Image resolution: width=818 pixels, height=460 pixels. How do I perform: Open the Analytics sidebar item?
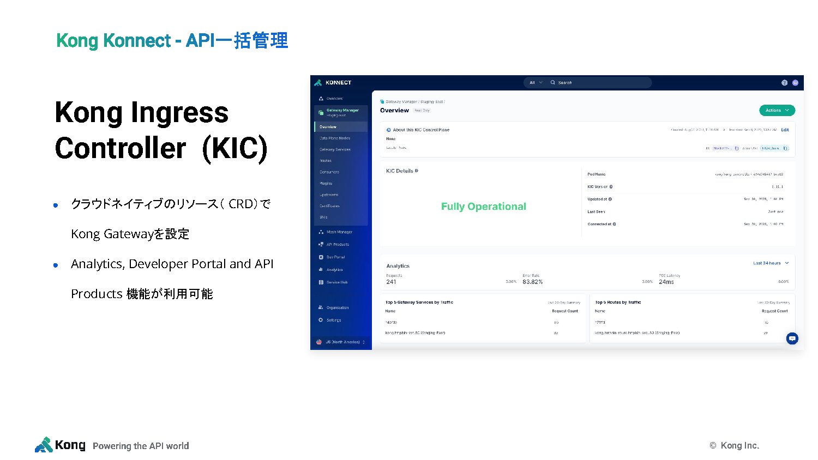click(x=331, y=270)
